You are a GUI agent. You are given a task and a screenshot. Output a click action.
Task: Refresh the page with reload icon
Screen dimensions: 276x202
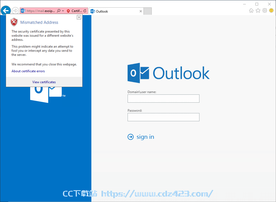pyautogui.click(x=85, y=11)
